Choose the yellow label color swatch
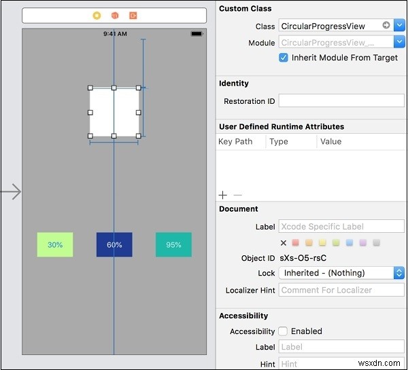 click(x=322, y=242)
